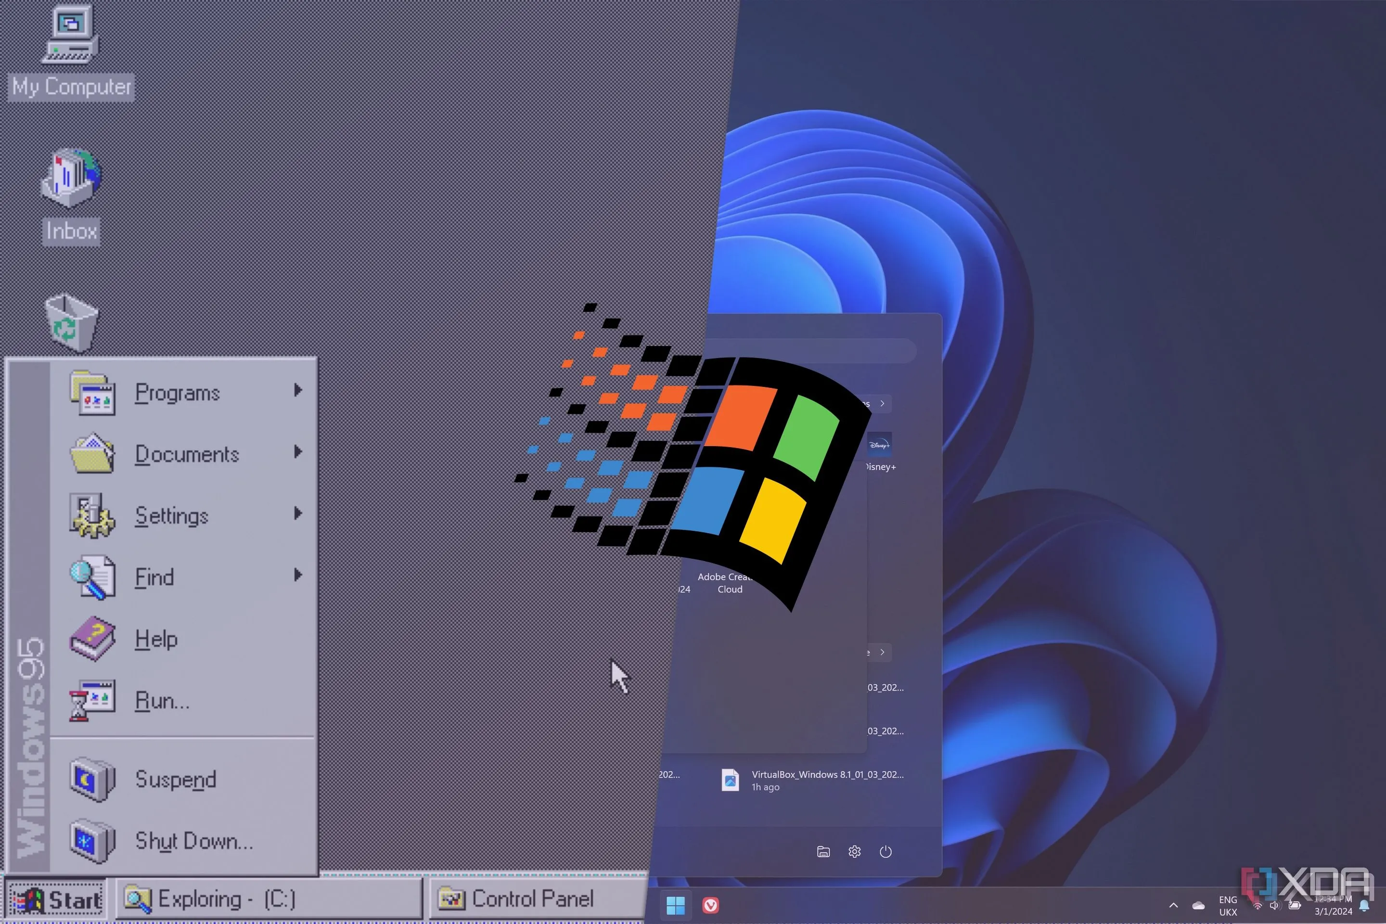
Task: Select the Run... menu entry
Action: [183, 700]
